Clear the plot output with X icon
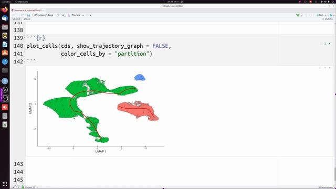The height and width of the screenshot is (189, 336). (x=330, y=68)
